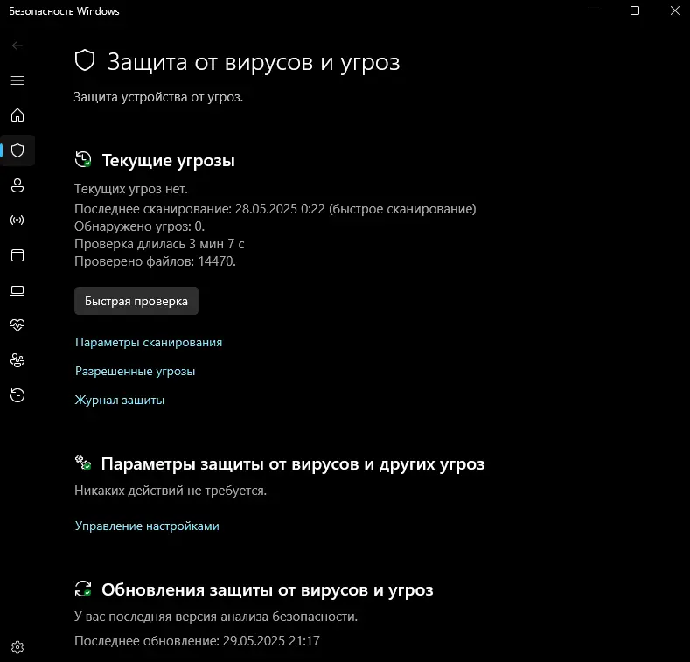Open the Family options people icon
The height and width of the screenshot is (662, 690).
coord(17,360)
